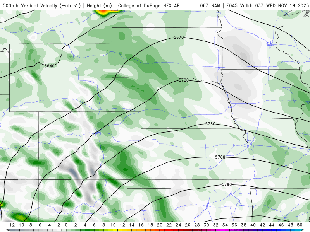Click the 10 value on the color scale
The height and width of the screenshot is (232, 310).
tap(113, 225)
